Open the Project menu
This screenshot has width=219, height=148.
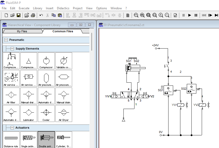[x=78, y=8]
